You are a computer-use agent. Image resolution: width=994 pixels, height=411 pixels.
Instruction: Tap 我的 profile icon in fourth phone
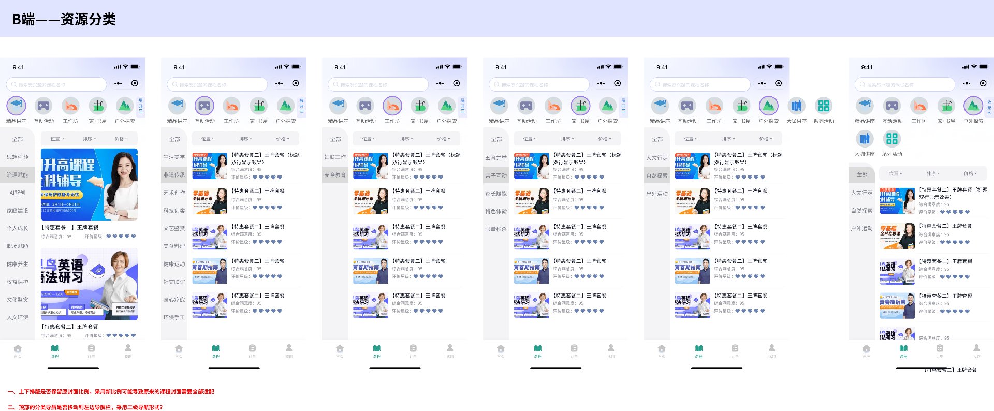(x=611, y=349)
